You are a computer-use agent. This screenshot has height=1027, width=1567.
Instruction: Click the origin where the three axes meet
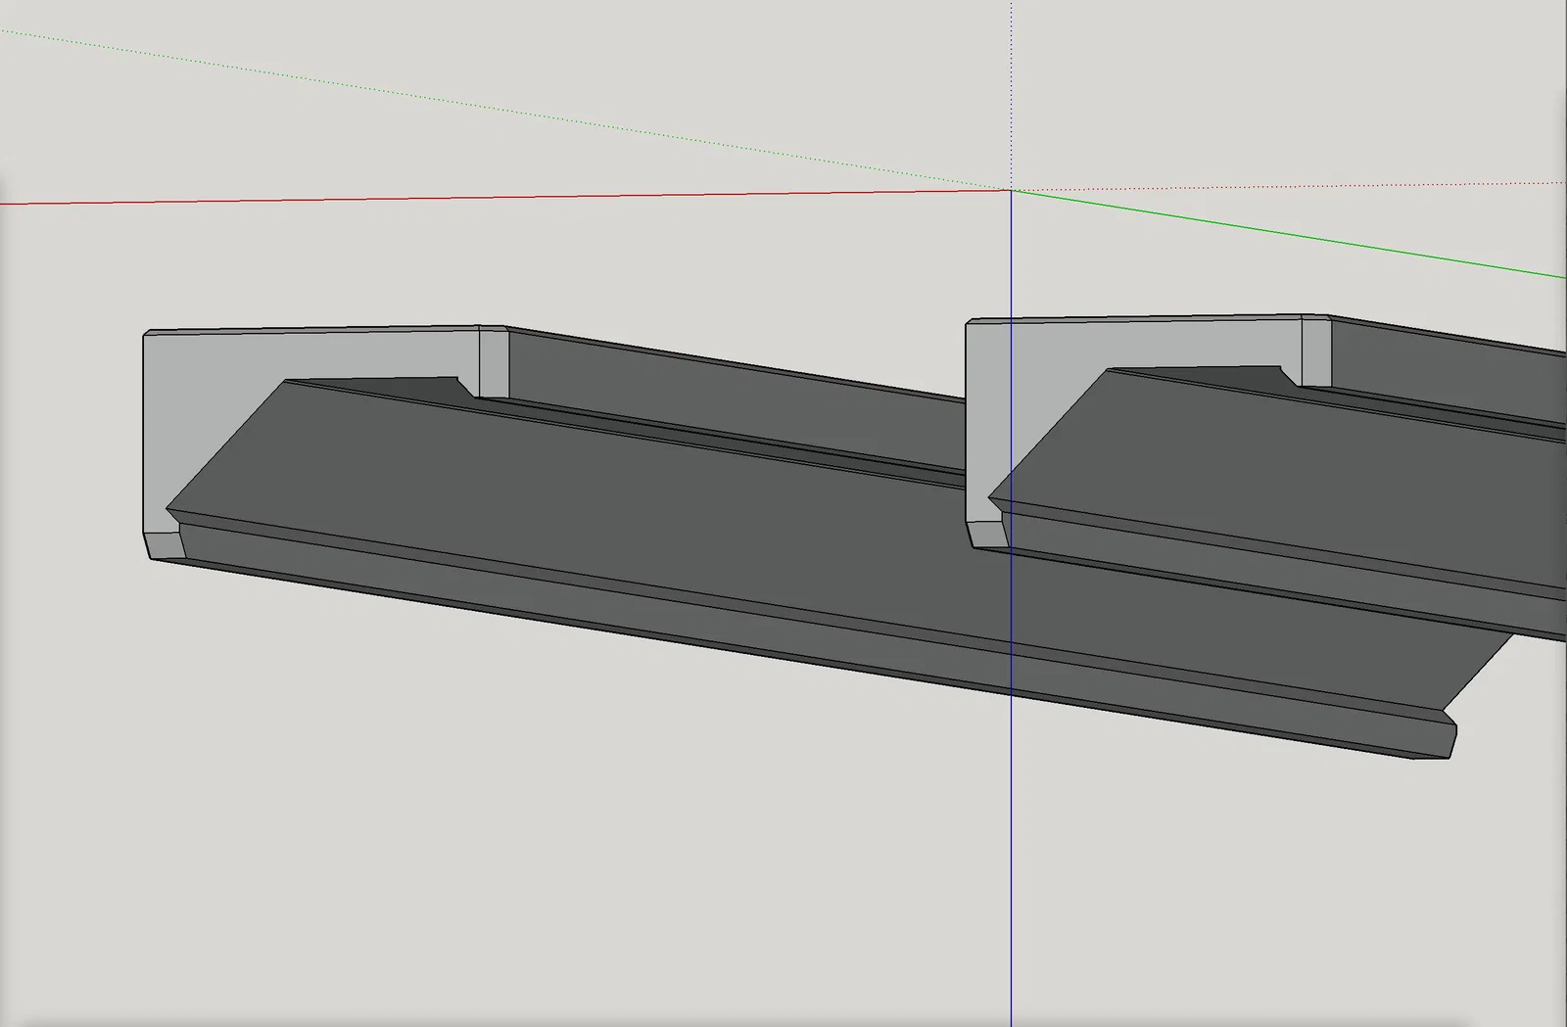[x=1011, y=190]
